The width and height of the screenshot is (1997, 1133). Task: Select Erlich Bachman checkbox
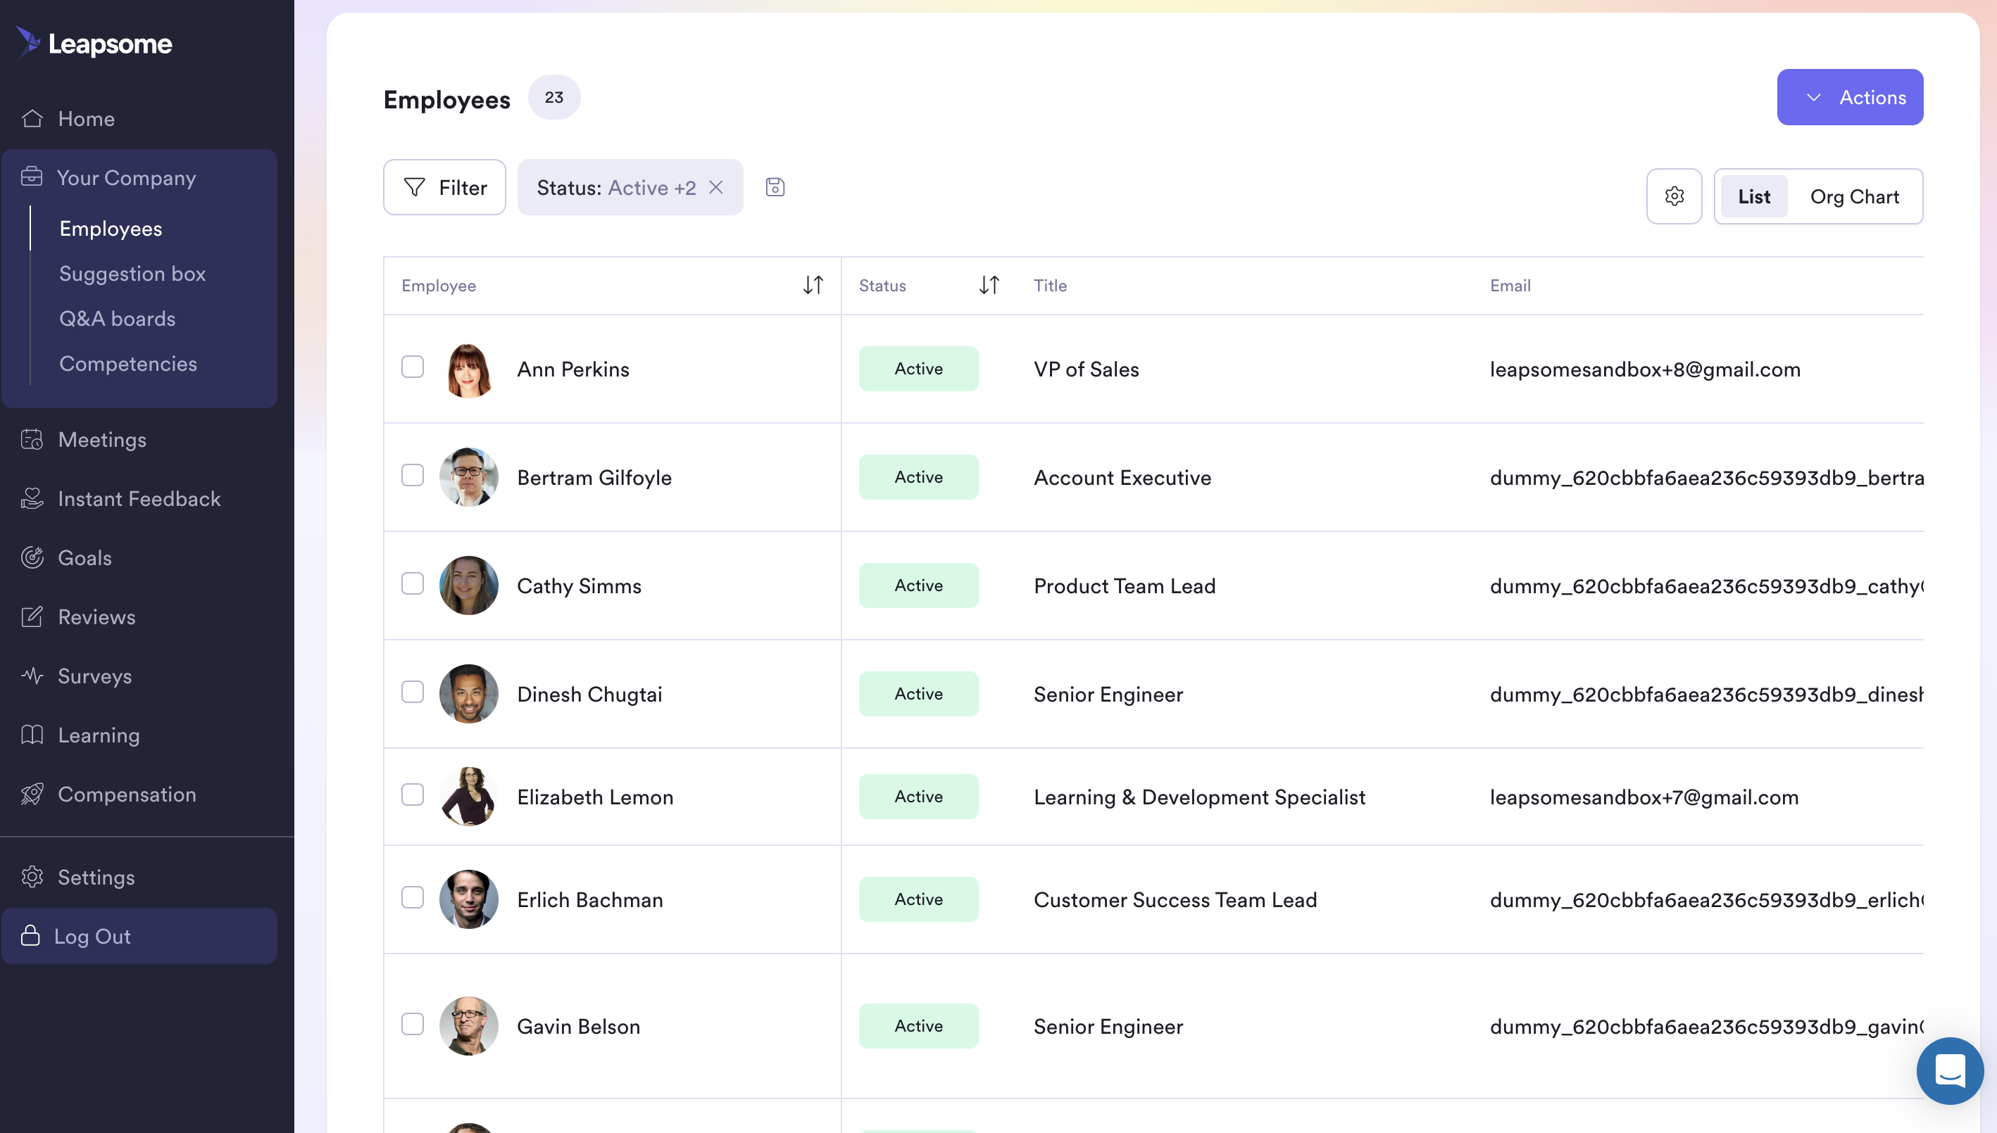tap(413, 897)
